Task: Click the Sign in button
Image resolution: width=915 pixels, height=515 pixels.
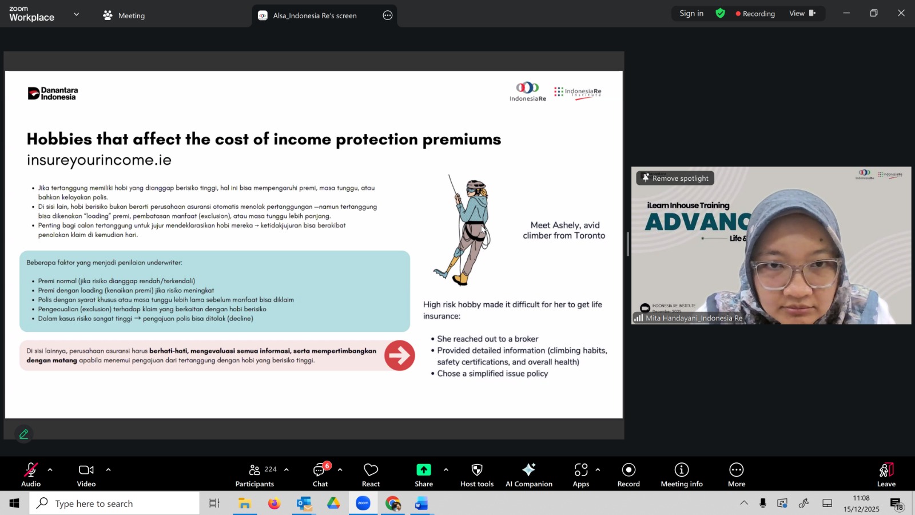Action: [691, 14]
